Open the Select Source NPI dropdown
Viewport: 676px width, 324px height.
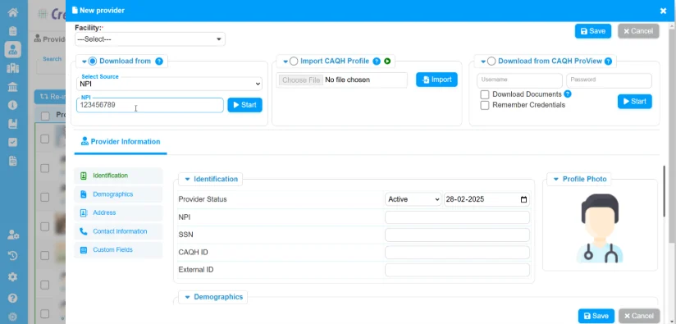point(170,84)
